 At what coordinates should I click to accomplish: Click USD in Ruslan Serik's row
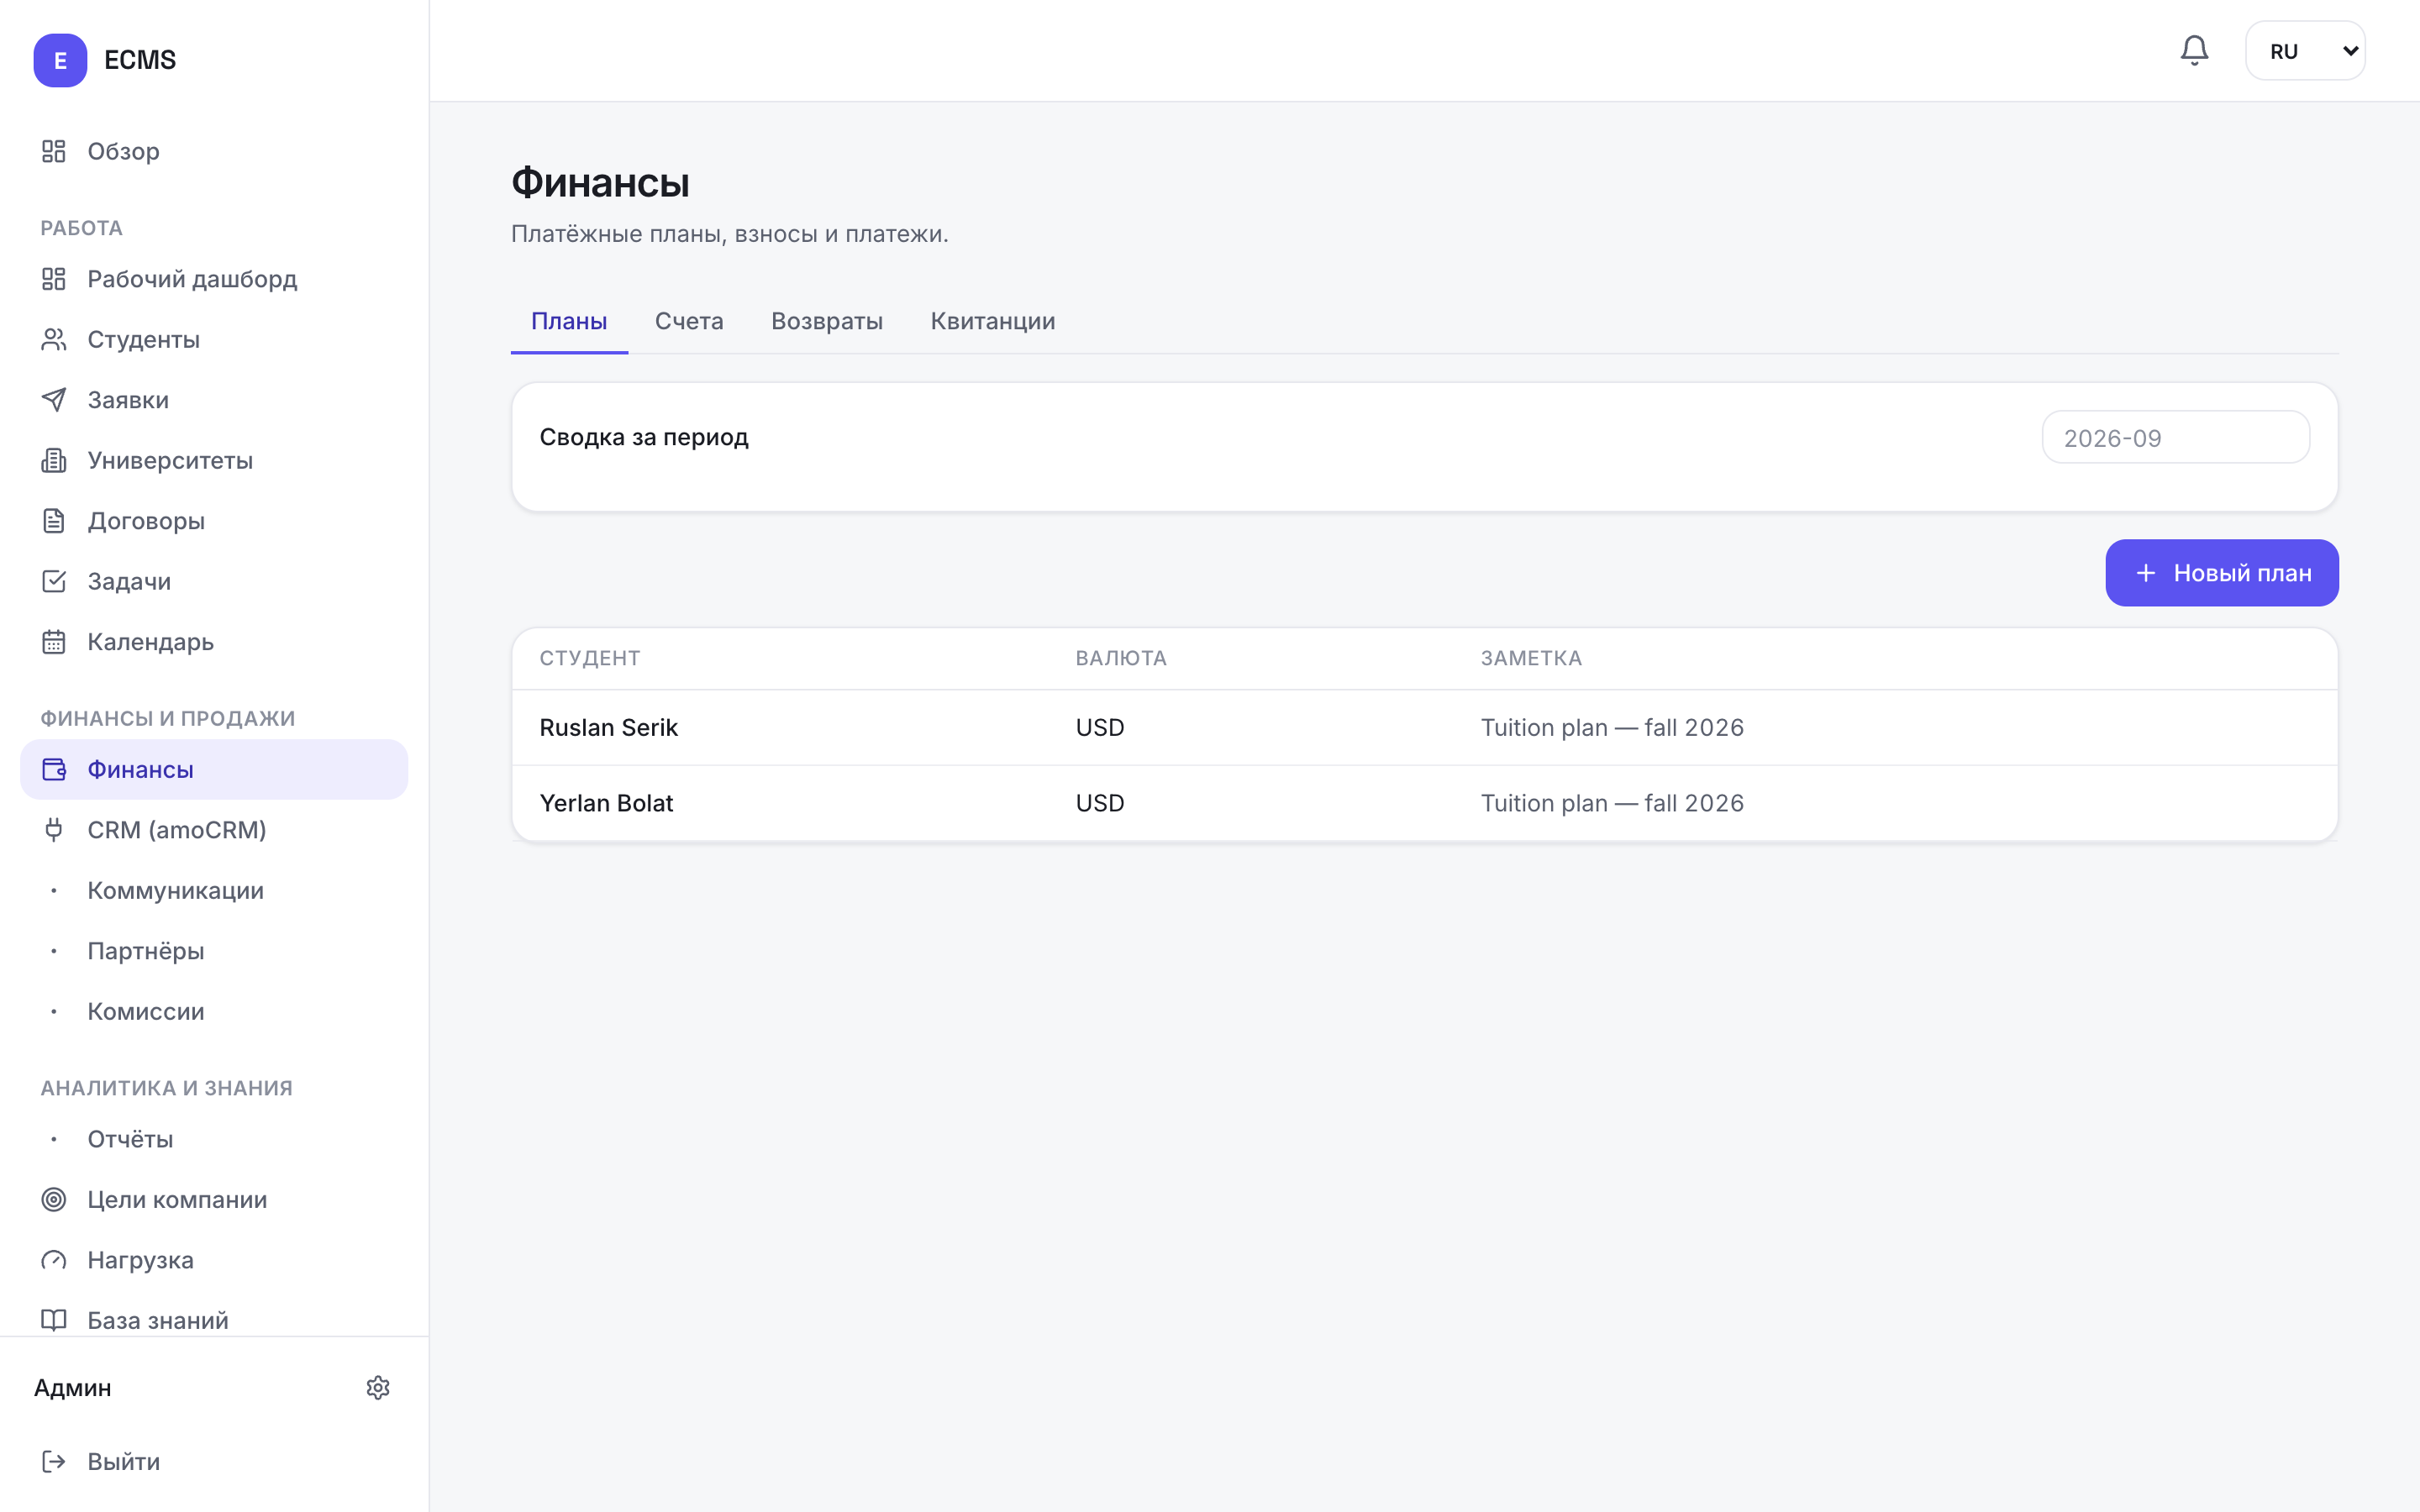[1100, 728]
